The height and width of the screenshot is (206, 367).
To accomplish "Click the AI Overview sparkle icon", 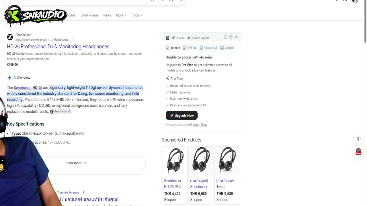I will click(x=9, y=78).
